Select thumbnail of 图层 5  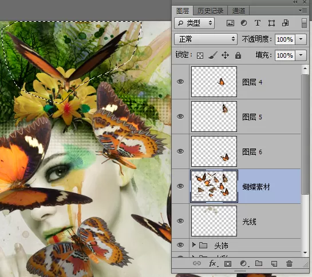[x=214, y=117]
